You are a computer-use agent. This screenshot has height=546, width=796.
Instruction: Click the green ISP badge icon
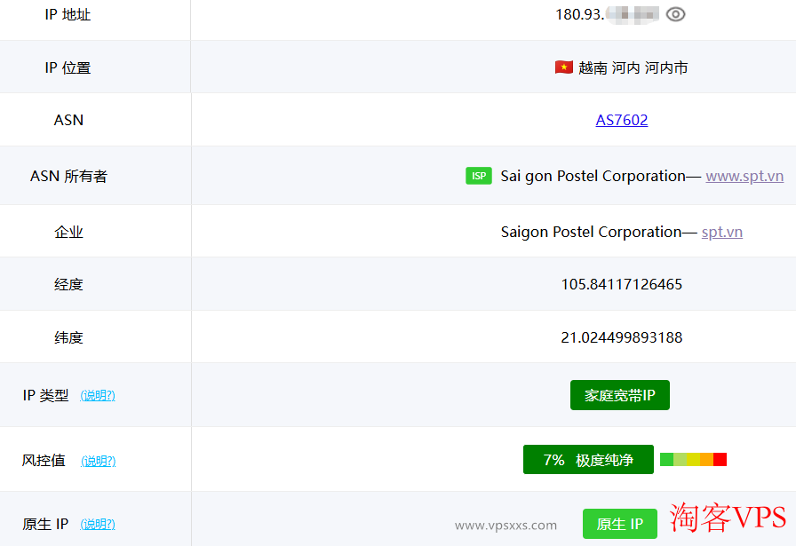(x=479, y=176)
